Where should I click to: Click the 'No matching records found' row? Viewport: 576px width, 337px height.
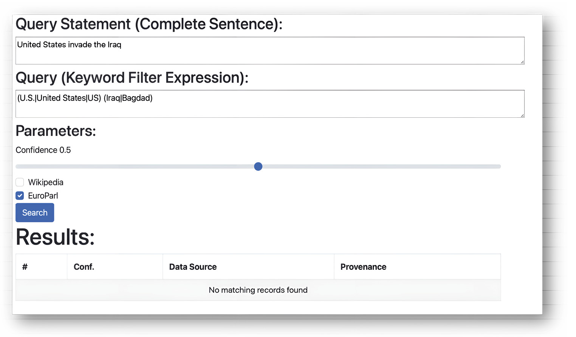258,290
